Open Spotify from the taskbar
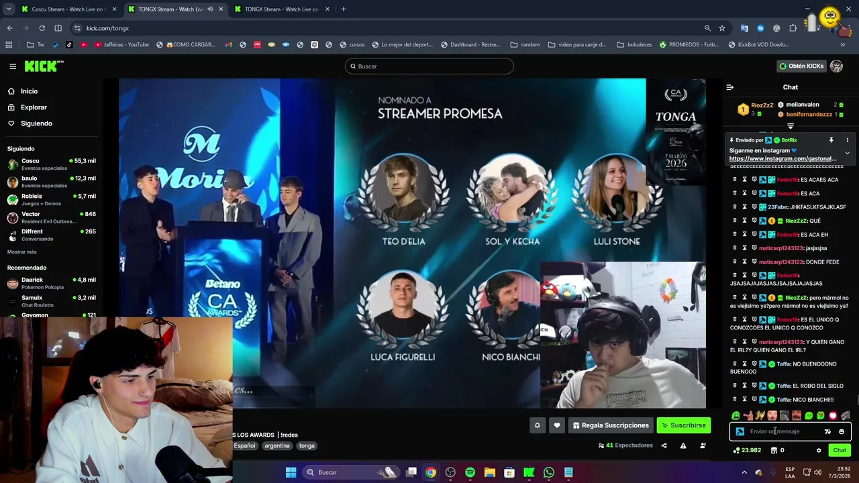The image size is (859, 483). (470, 472)
